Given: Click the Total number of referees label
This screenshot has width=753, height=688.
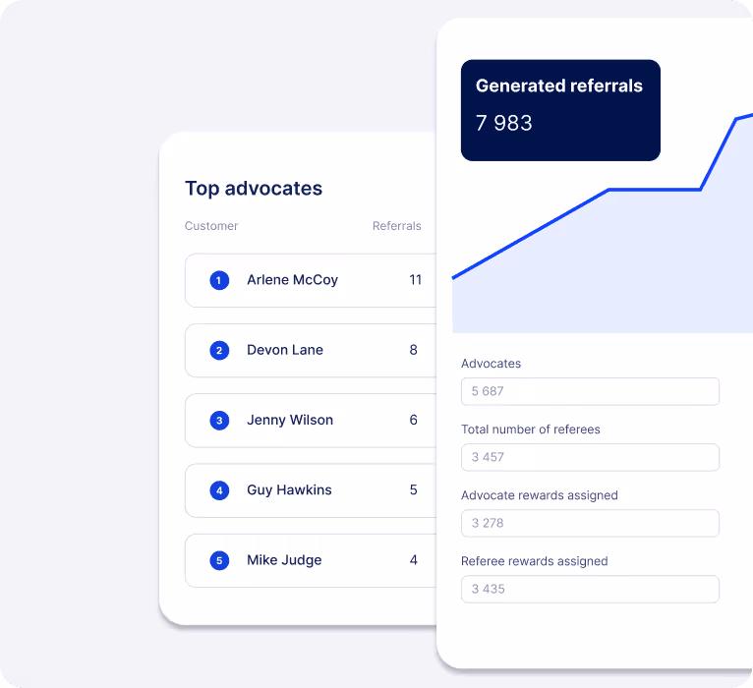Looking at the screenshot, I should 531,430.
